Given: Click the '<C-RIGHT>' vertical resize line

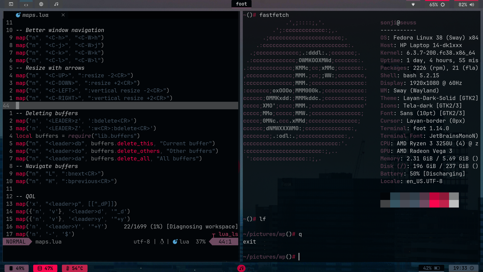Looking at the screenshot, I should click(x=94, y=98).
